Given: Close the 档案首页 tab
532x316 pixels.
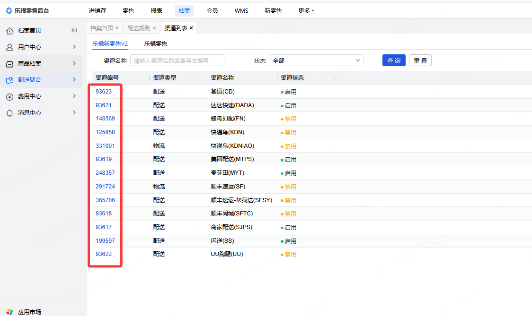Looking at the screenshot, I should pyautogui.click(x=117, y=28).
